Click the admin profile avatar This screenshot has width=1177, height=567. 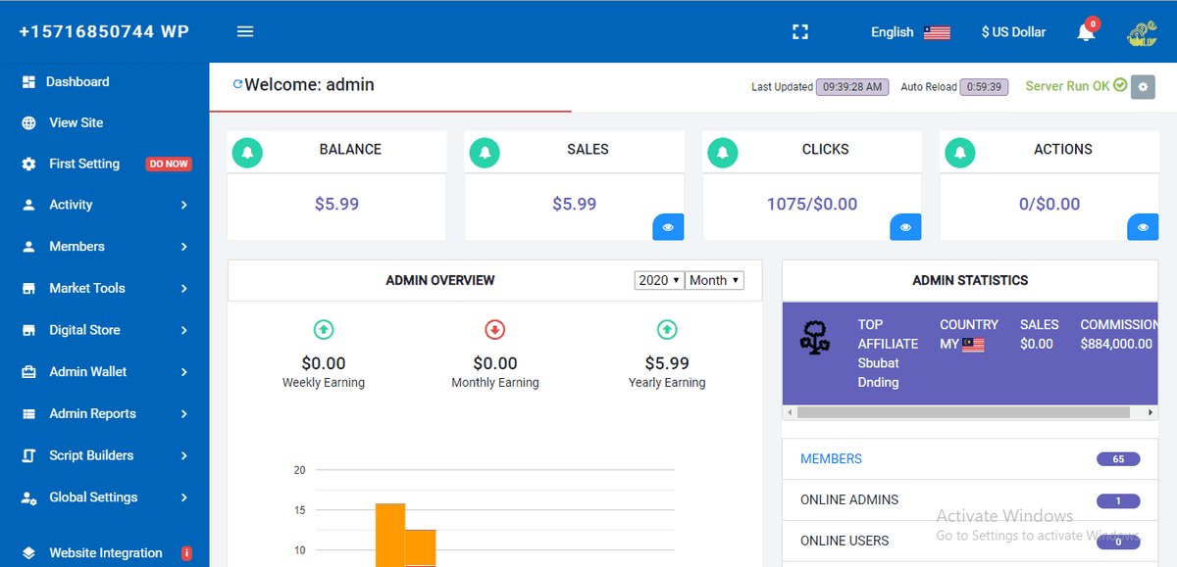click(x=1142, y=33)
